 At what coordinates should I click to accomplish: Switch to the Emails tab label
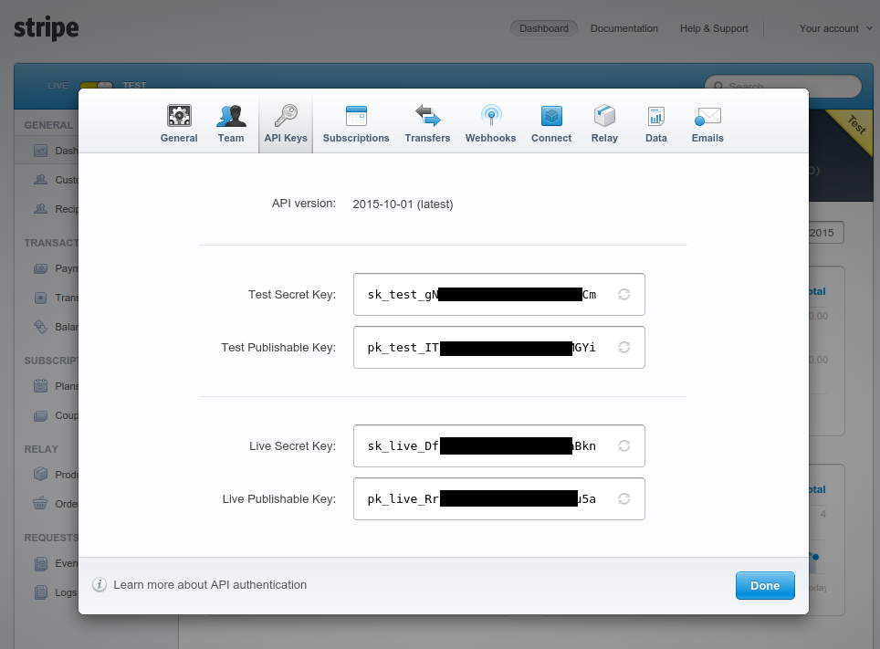707,138
